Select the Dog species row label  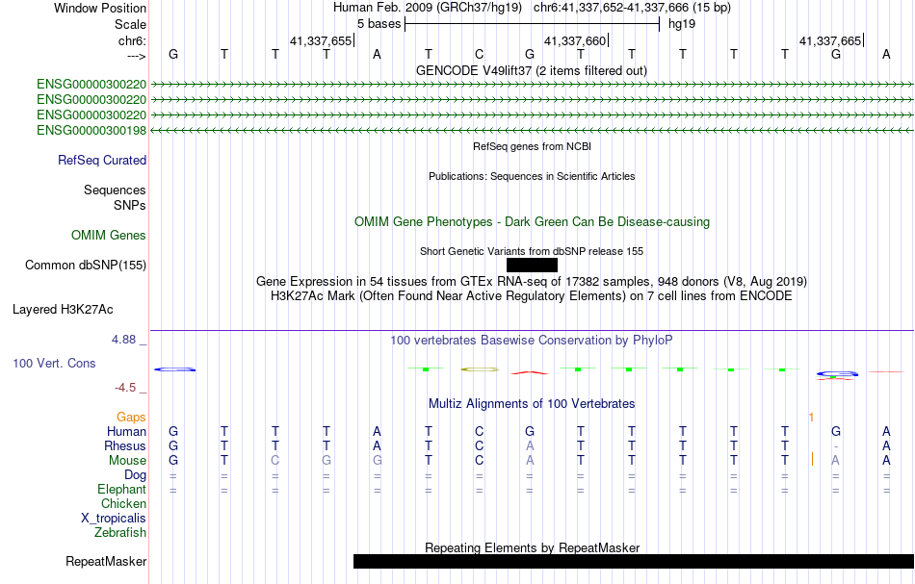[x=136, y=475]
